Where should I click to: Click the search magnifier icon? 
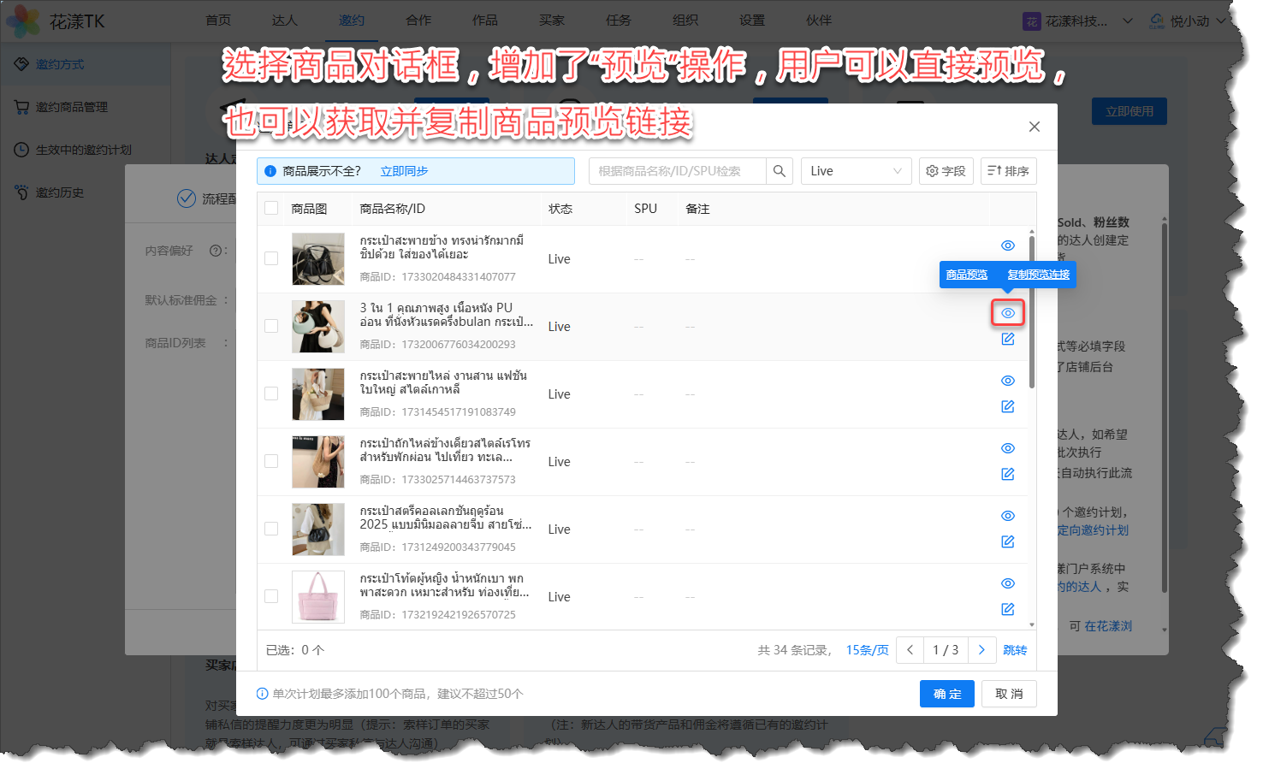tap(779, 171)
